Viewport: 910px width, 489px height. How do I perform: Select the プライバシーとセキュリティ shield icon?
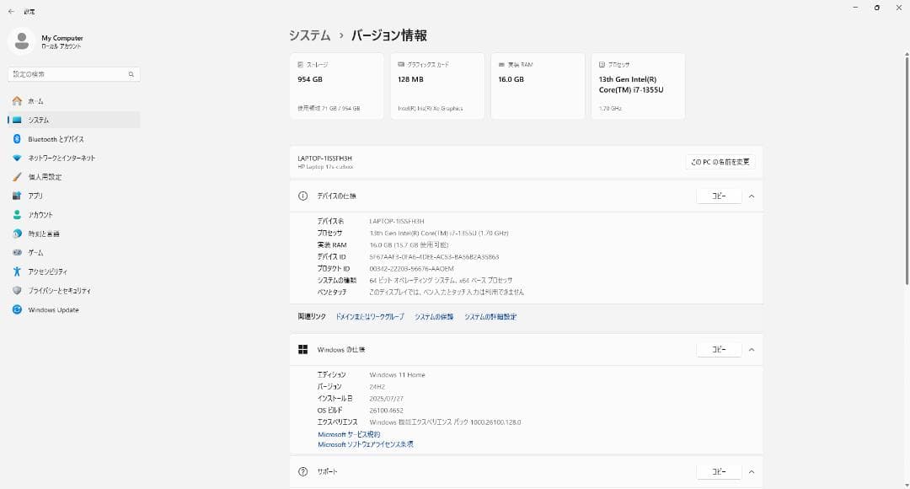[x=16, y=290]
